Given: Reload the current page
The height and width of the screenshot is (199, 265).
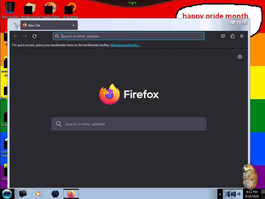Looking at the screenshot, I should click(x=34, y=36).
